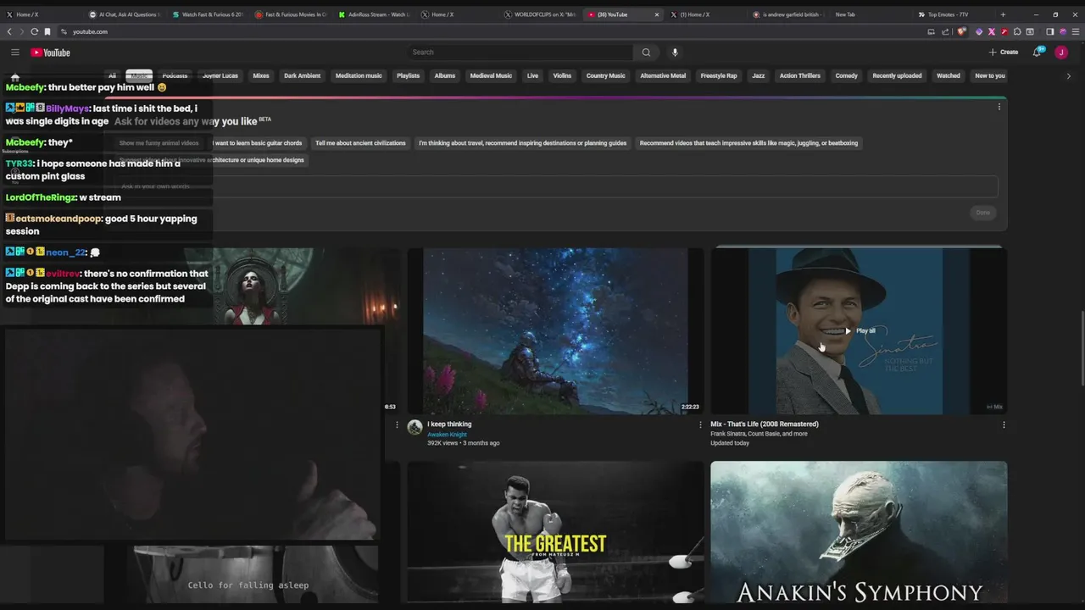Choose the travel destinations suggestion chip
The width and height of the screenshot is (1085, 610).
[522, 143]
